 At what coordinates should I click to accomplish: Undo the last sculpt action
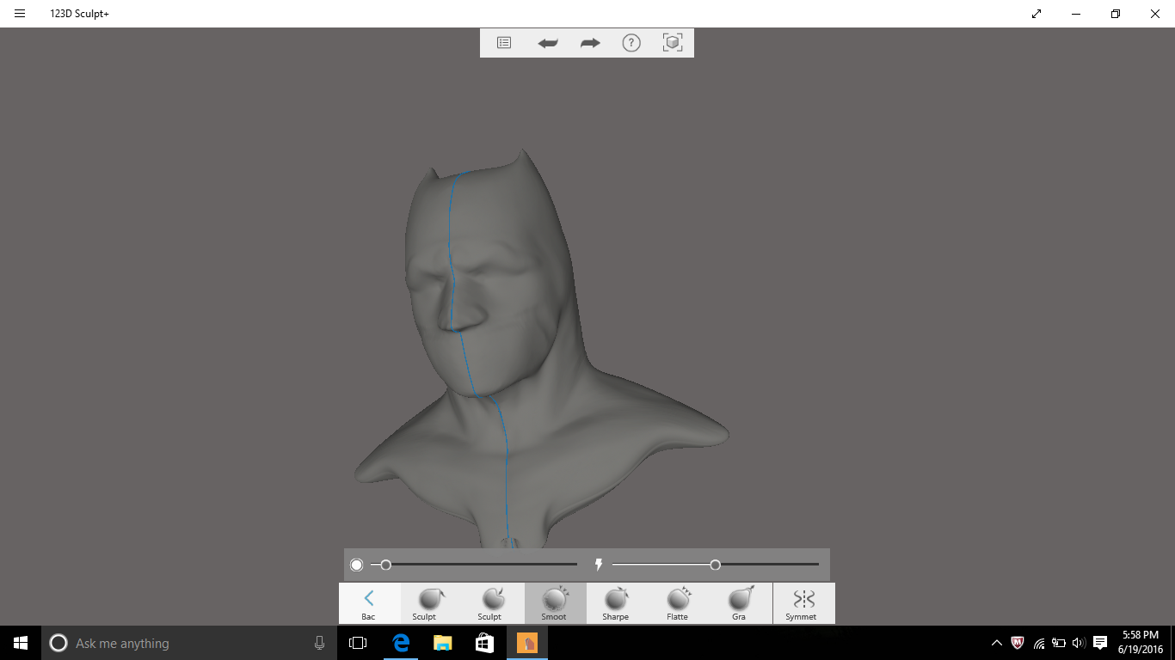click(x=548, y=42)
